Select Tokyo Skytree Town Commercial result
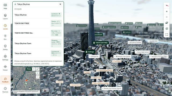Image resolution: width=172 pixels, height=96 pixels. [x=38, y=53]
